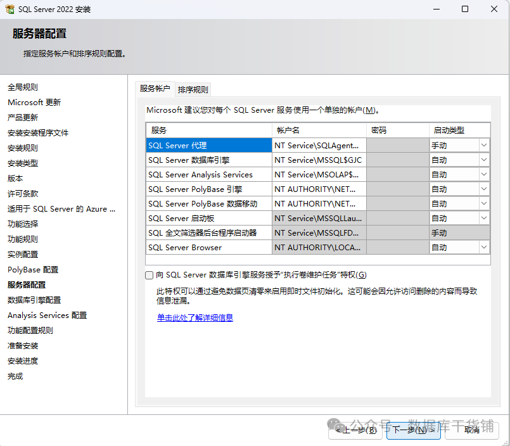Click the SQL Server setup title bar icon
Image resolution: width=510 pixels, height=446 pixels.
coord(10,9)
